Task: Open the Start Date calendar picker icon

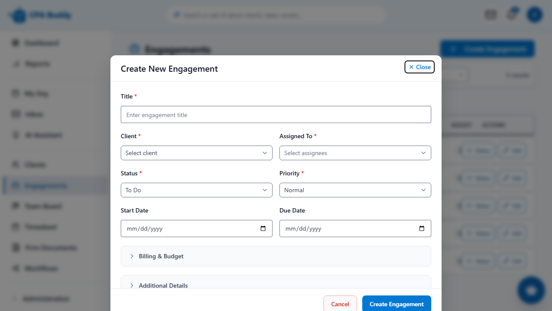Action: click(263, 228)
